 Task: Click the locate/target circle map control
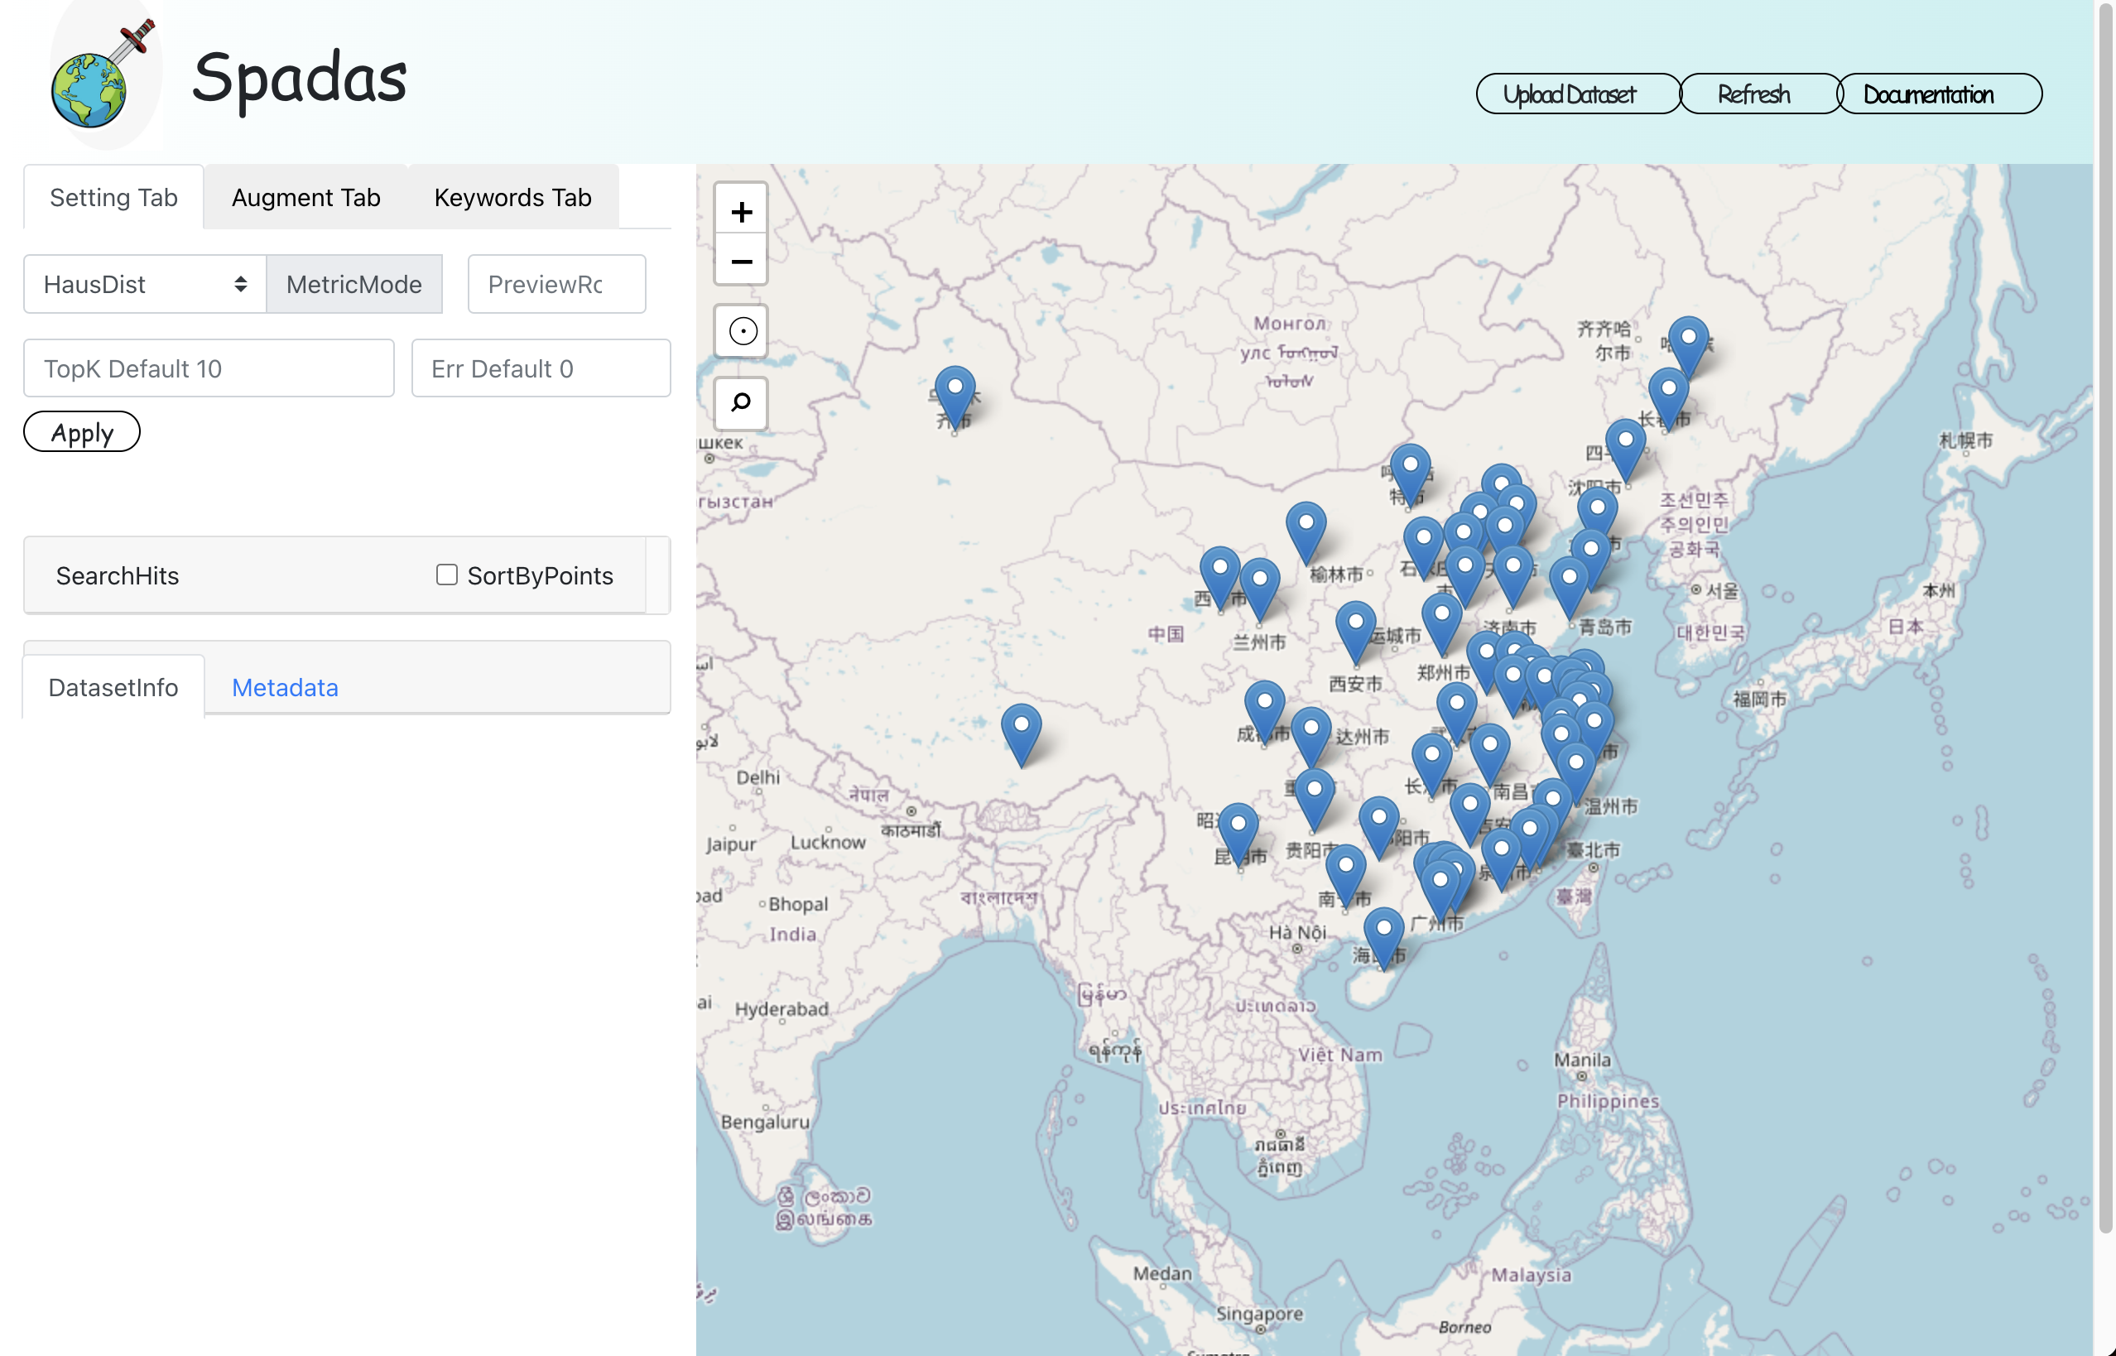coord(741,331)
